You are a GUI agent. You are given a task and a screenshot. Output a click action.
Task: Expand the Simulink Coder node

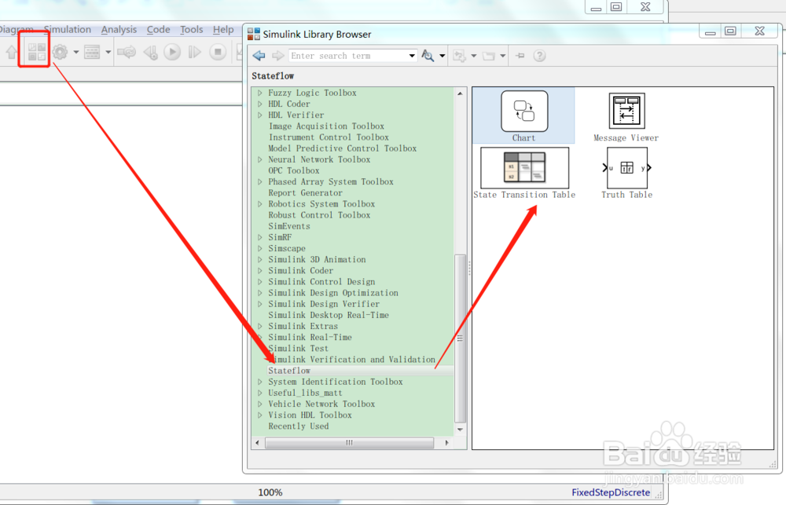coord(259,270)
